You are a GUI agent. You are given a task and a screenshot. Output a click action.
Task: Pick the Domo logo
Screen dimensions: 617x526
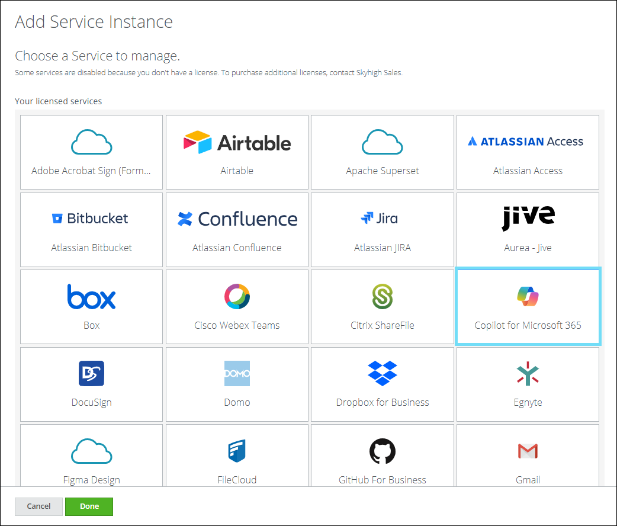tap(237, 373)
